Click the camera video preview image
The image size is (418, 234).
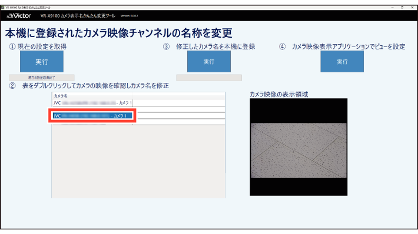[x=298, y=147]
